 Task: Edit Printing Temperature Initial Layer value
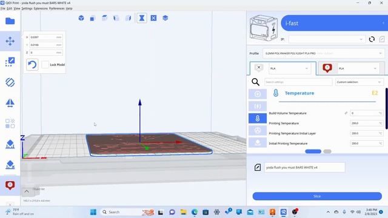366,133
